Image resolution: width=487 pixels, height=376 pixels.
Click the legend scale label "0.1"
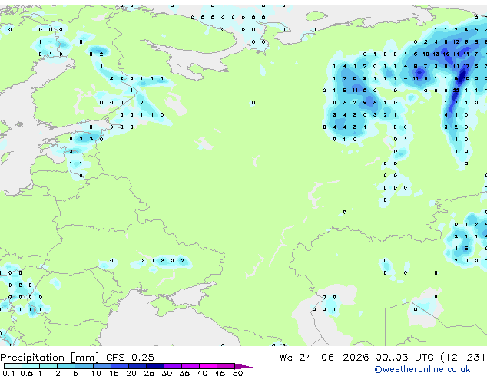click(8, 373)
